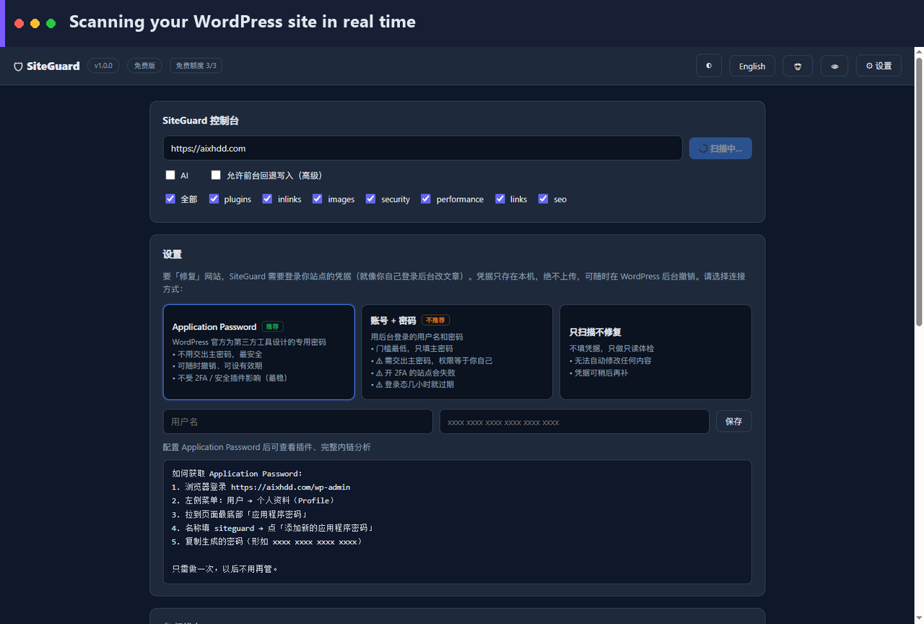Click the page scrollbar up arrow
This screenshot has width=924, height=624.
tap(919, 52)
